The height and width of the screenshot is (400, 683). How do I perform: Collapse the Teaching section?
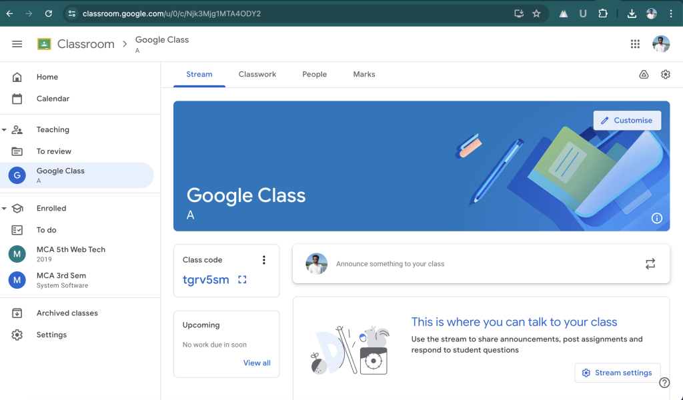[x=5, y=129]
